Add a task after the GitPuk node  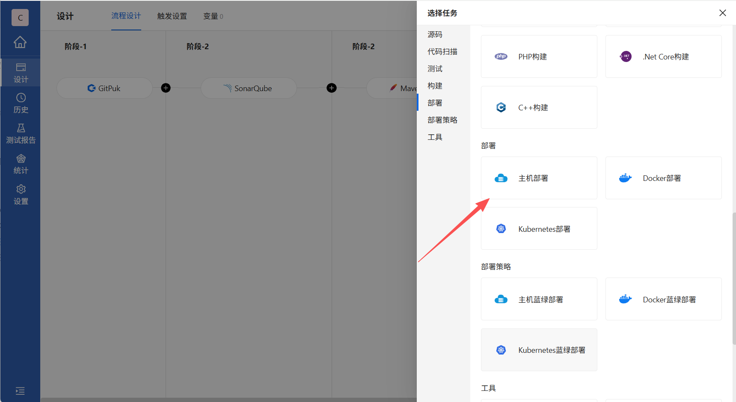(x=166, y=88)
